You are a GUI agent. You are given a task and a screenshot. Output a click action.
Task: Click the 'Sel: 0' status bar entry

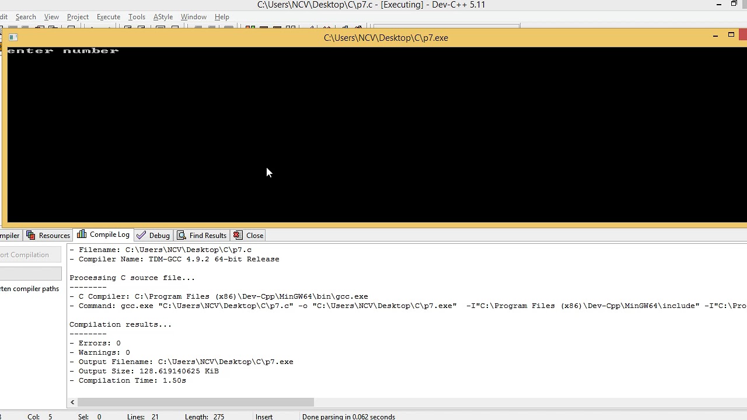pyautogui.click(x=90, y=416)
